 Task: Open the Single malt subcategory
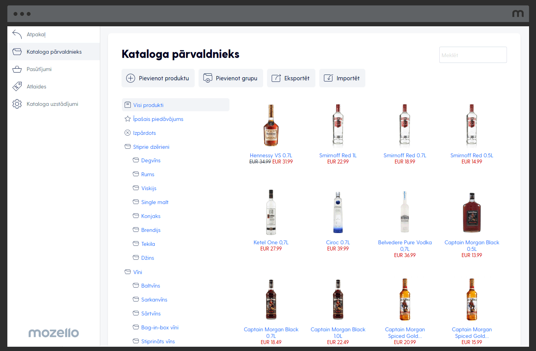155,202
